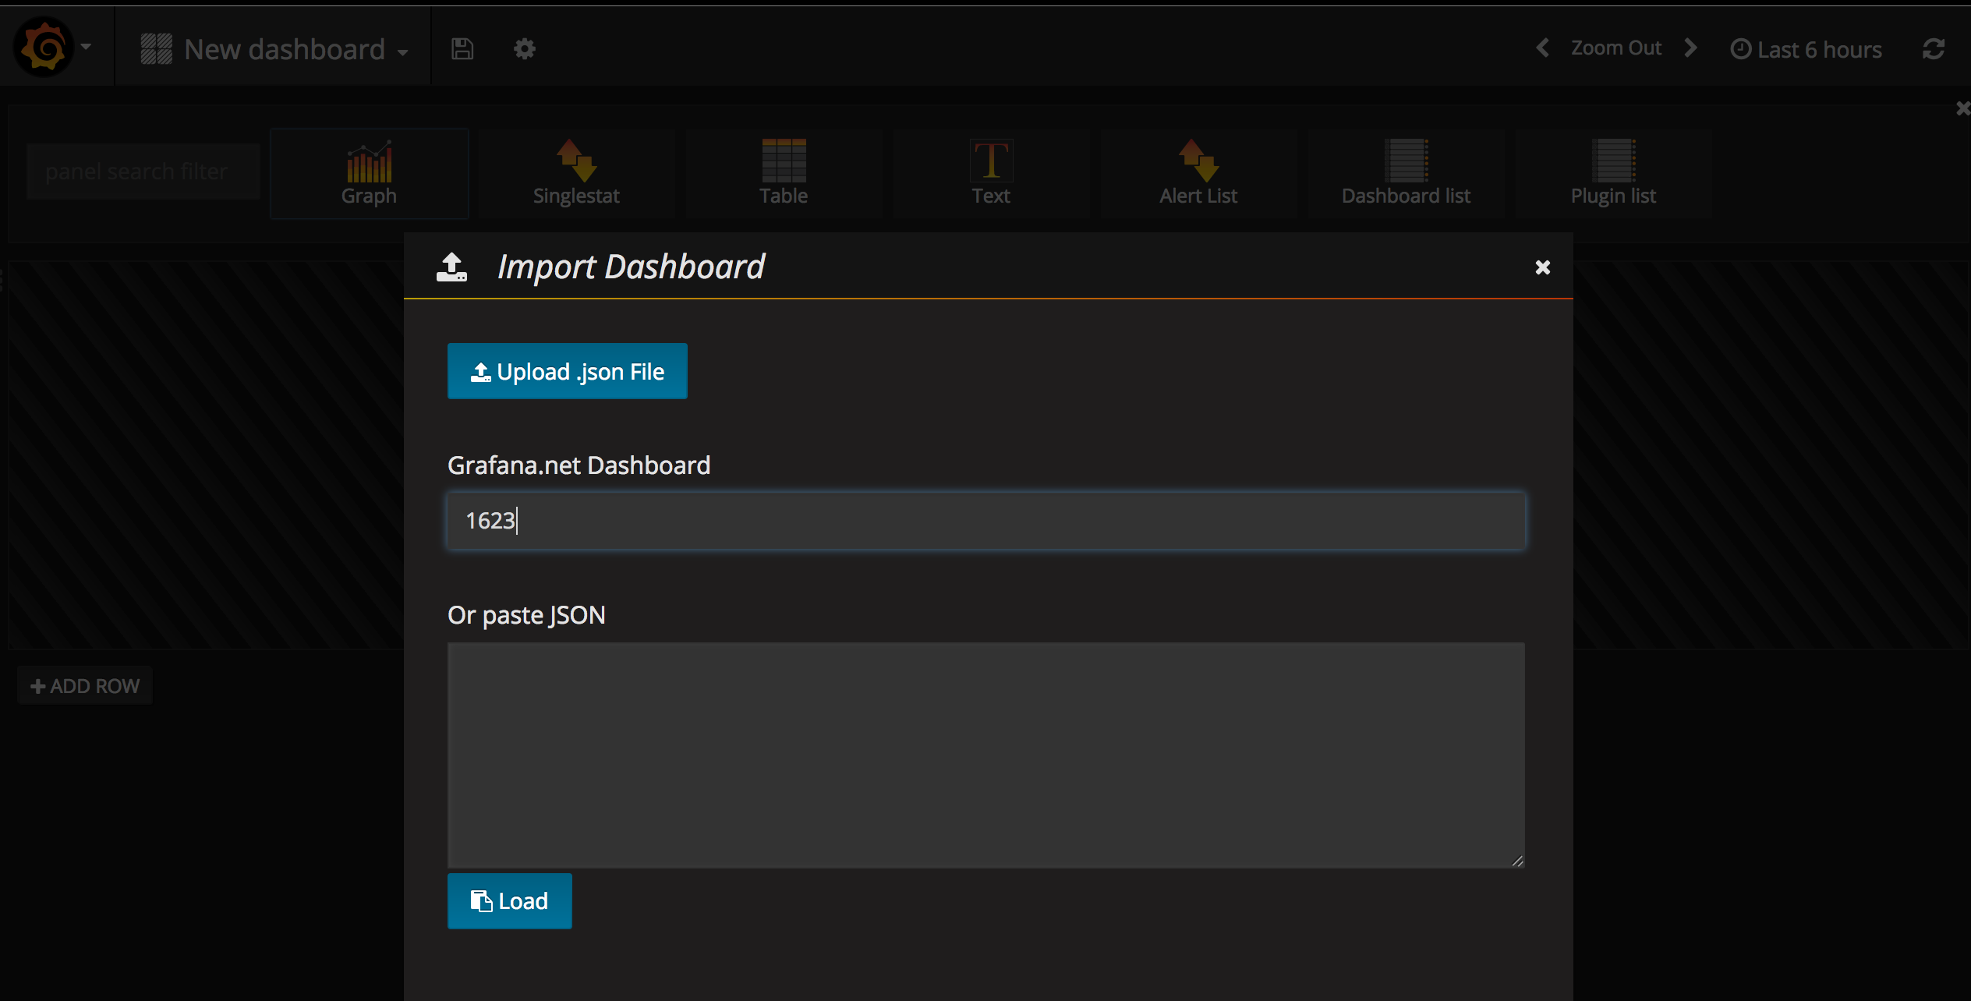Select the Graph panel type
This screenshot has height=1001, width=1971.
(x=369, y=173)
